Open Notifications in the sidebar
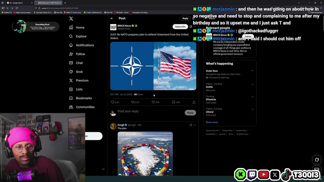The image size is (324, 182). pos(82,45)
